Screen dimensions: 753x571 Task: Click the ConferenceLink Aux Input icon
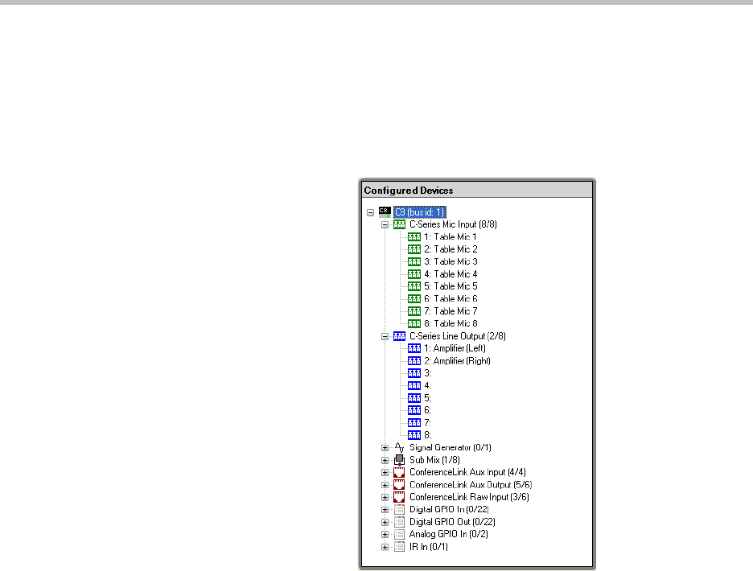(x=399, y=472)
